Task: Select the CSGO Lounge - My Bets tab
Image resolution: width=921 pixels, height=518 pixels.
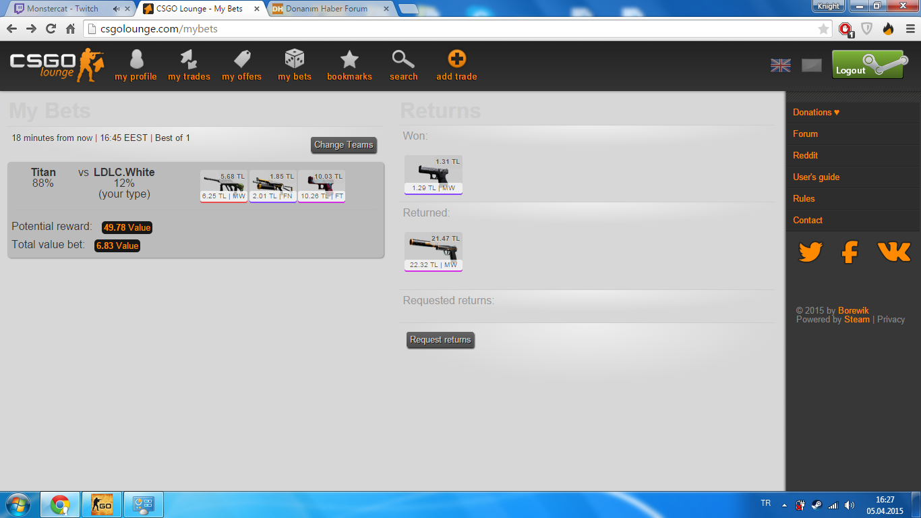Action: pyautogui.click(x=200, y=9)
